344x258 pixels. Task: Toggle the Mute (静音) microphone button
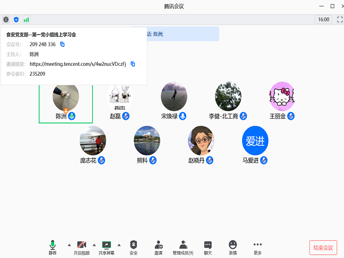(52, 247)
